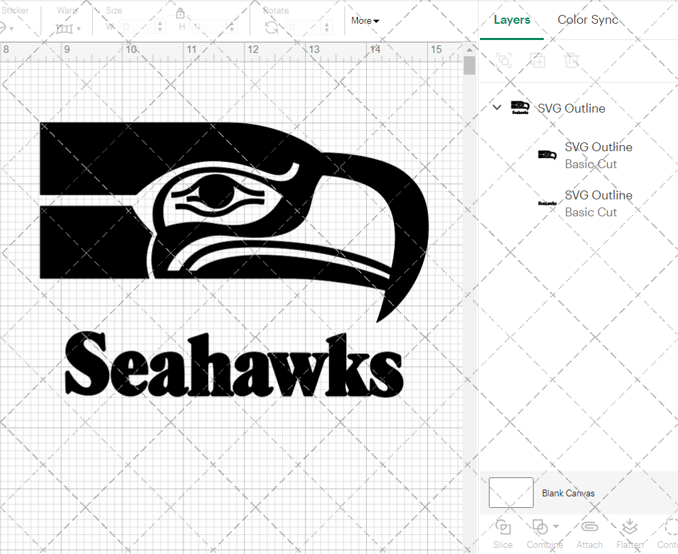
Task: Collapse the SVG Outline group chevron
Action: [496, 107]
